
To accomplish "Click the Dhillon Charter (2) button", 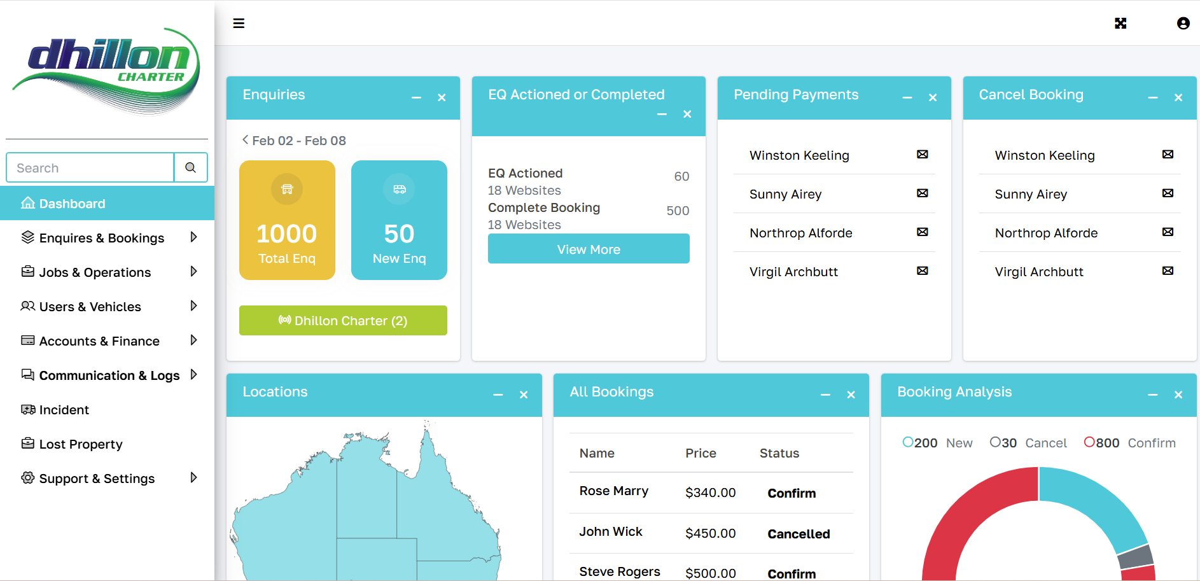I will [343, 321].
